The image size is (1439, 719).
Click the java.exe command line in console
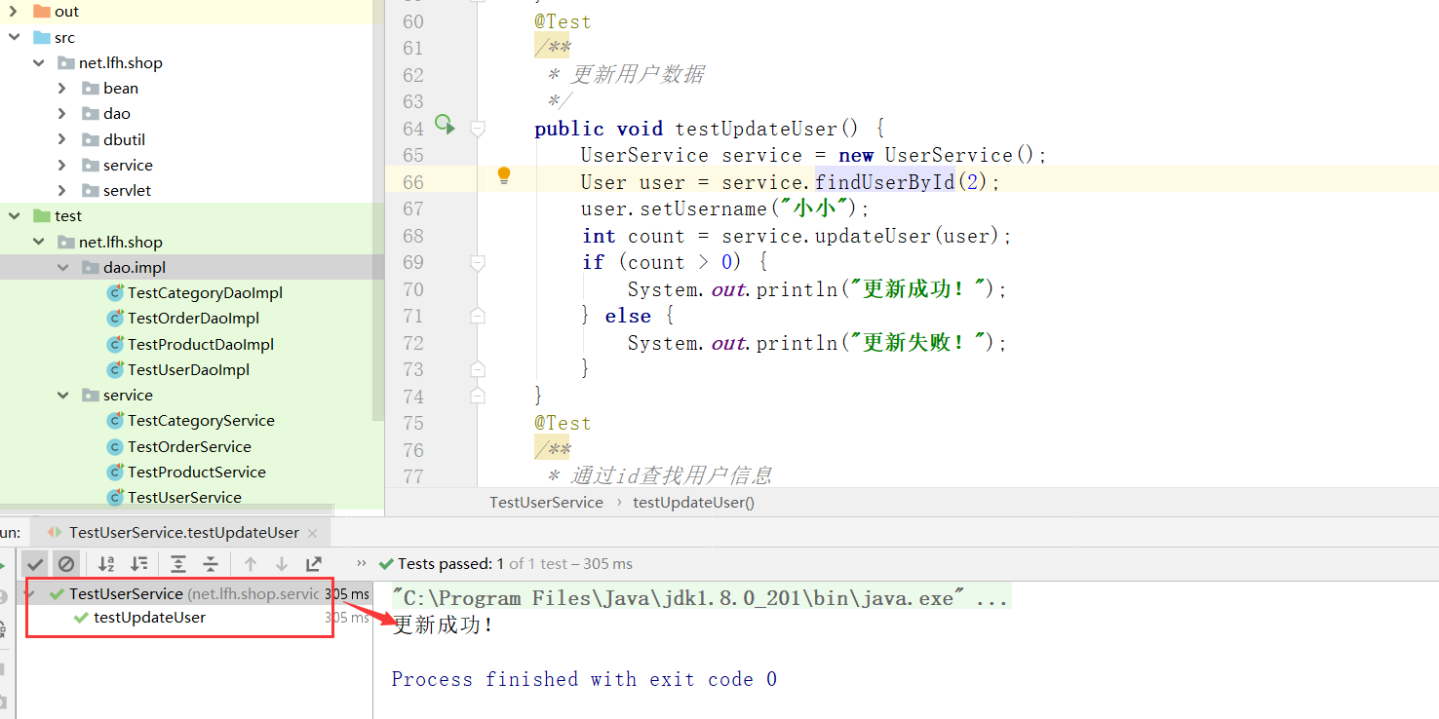click(700, 598)
